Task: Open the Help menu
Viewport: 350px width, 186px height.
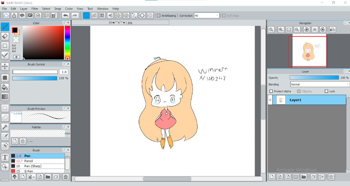Action: pyautogui.click(x=116, y=9)
